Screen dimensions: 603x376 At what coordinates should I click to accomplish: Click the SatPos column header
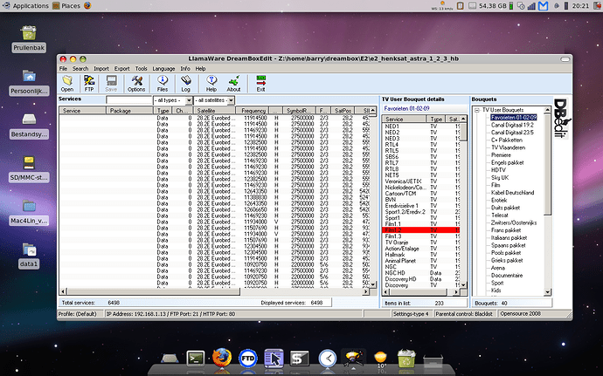pyautogui.click(x=343, y=111)
